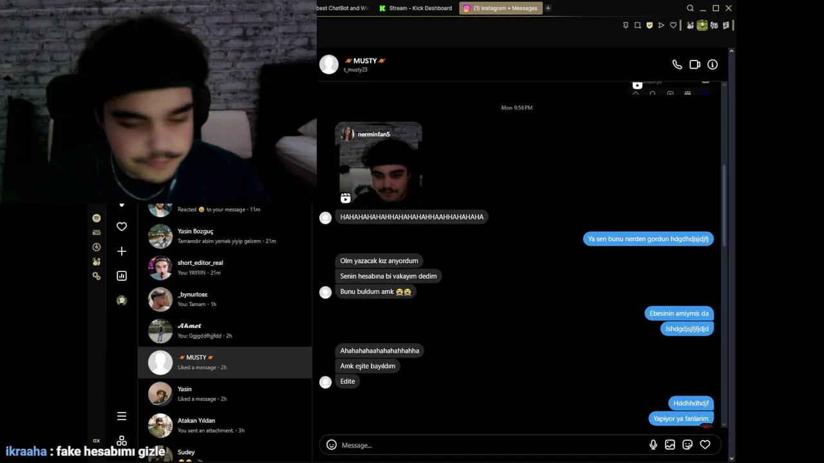Open the Yasin liked a message chat
This screenshot has height=463, width=824.
coord(225,394)
